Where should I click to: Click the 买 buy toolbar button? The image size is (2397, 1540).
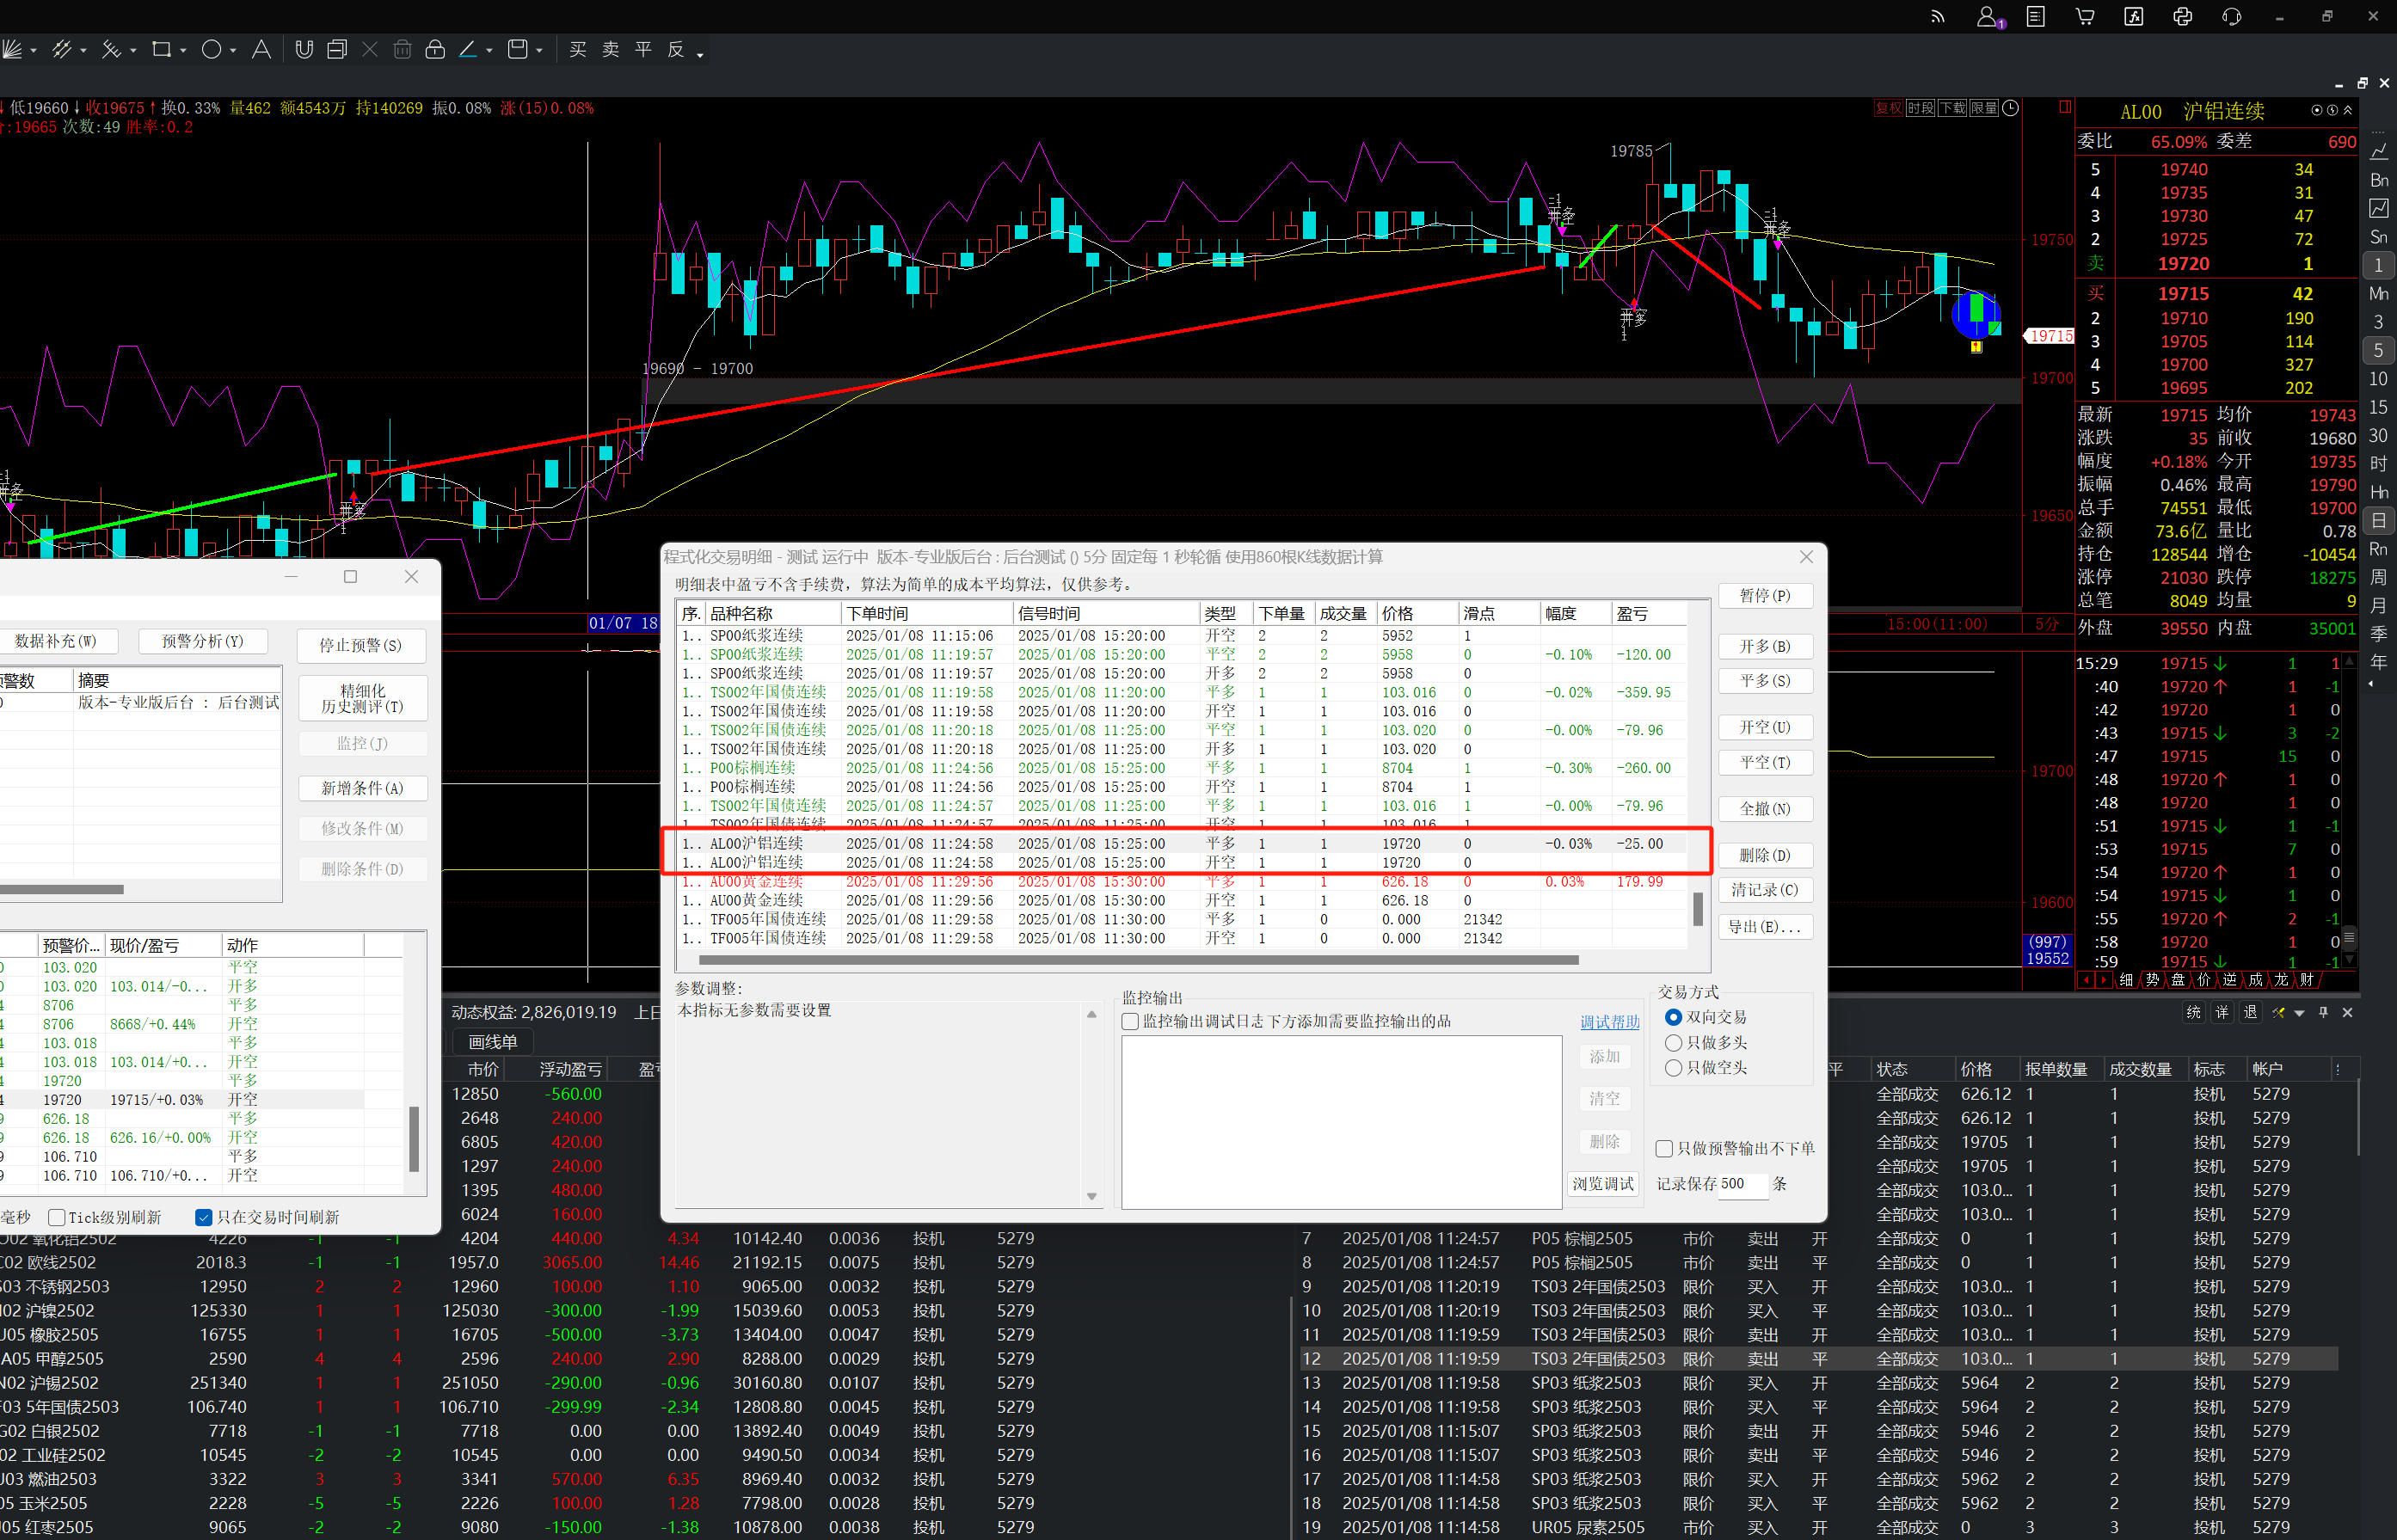[x=578, y=50]
